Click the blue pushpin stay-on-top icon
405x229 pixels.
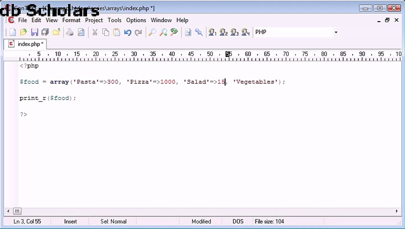point(199,32)
